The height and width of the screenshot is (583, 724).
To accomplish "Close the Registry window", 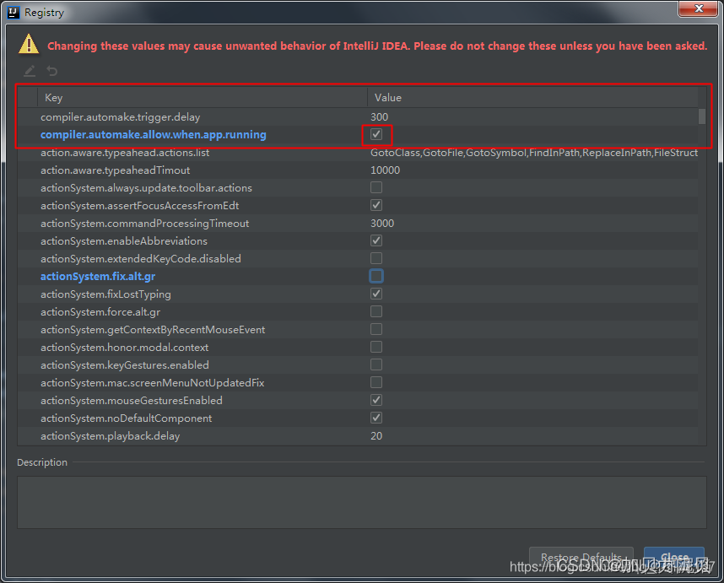I will click(698, 8).
